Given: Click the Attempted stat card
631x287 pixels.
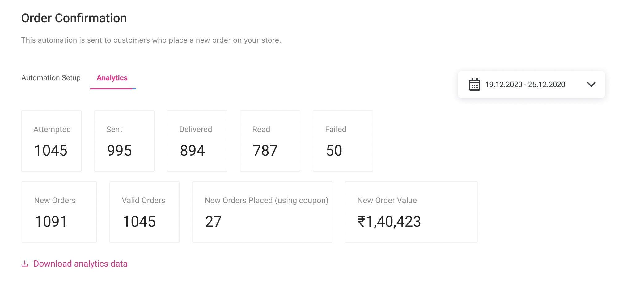Looking at the screenshot, I should (x=51, y=141).
